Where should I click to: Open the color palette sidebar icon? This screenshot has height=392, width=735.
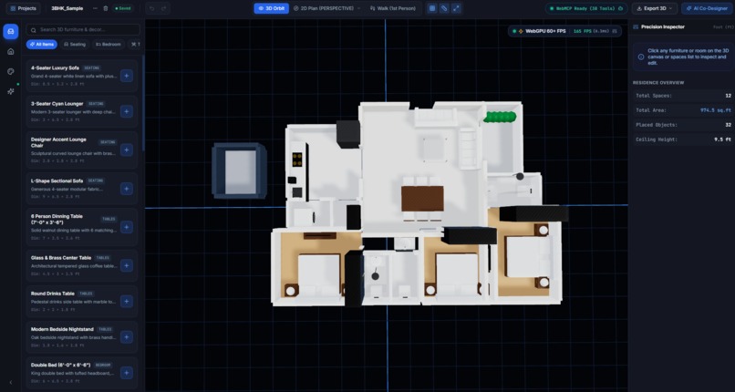click(x=11, y=72)
